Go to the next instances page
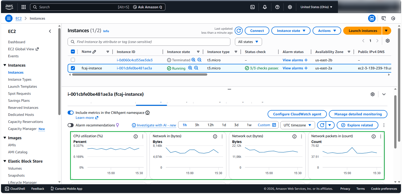Image resolution: width=402 pixels, height=194 pixels. [x=377, y=41]
